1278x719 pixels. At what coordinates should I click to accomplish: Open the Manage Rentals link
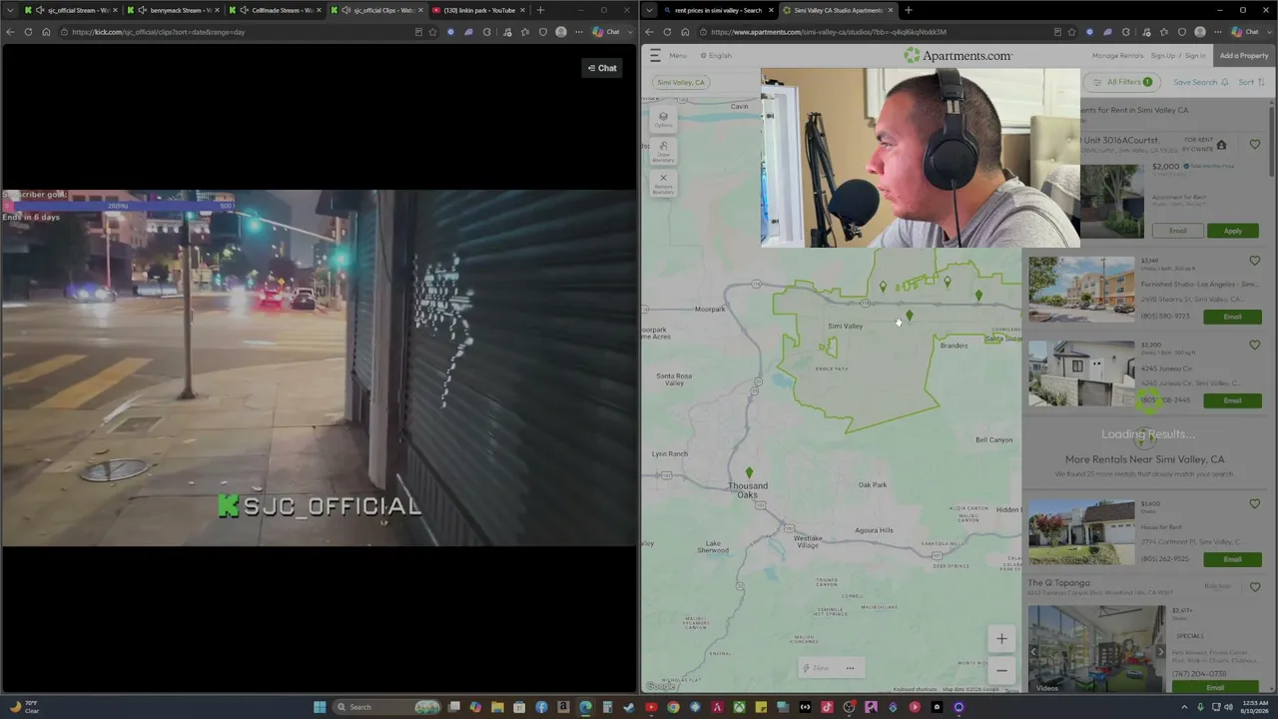click(1117, 55)
